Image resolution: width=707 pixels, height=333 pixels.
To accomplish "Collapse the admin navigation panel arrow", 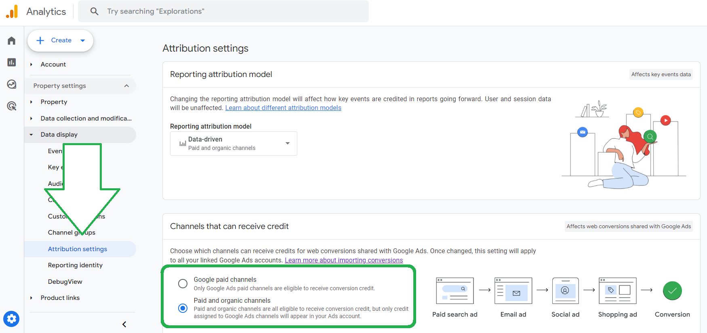I will click(x=124, y=324).
